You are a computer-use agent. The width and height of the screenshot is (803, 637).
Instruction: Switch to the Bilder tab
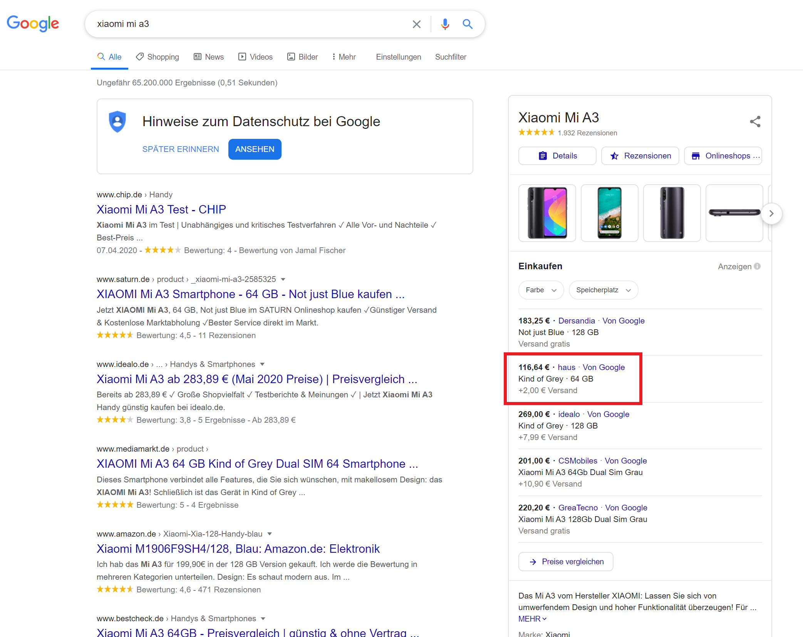(x=303, y=57)
